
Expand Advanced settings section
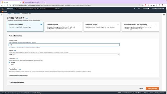coord(16,82)
